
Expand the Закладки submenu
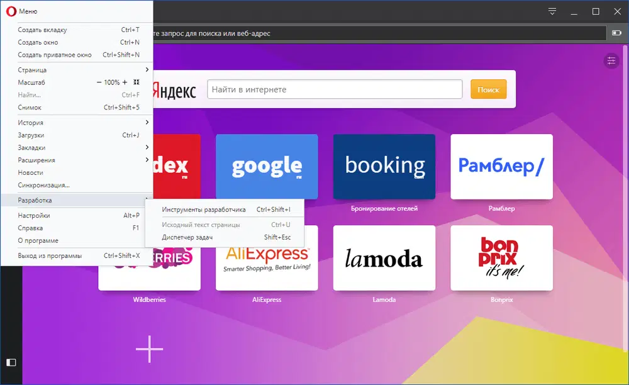click(x=77, y=147)
